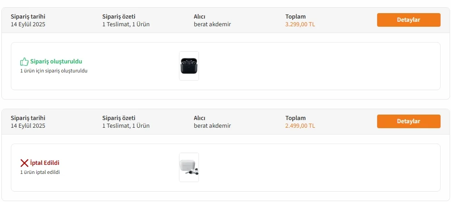Open Detaylar for the 2.499,00 TL order
The height and width of the screenshot is (202, 451).
click(408, 121)
